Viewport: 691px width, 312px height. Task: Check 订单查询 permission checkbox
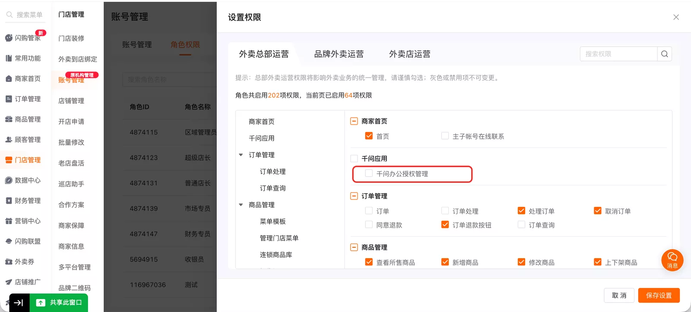tap(521, 225)
